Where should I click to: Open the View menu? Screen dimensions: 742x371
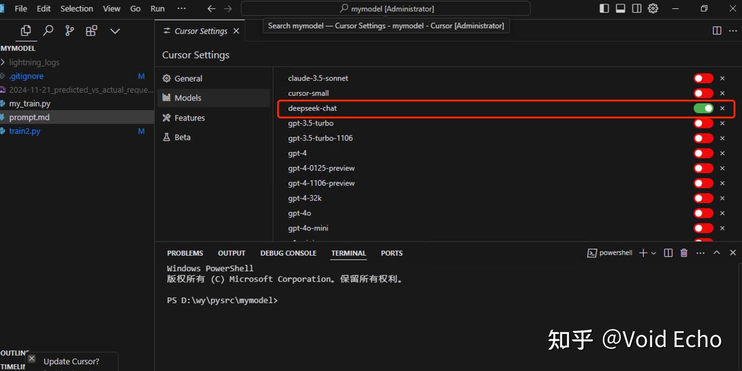click(x=112, y=9)
